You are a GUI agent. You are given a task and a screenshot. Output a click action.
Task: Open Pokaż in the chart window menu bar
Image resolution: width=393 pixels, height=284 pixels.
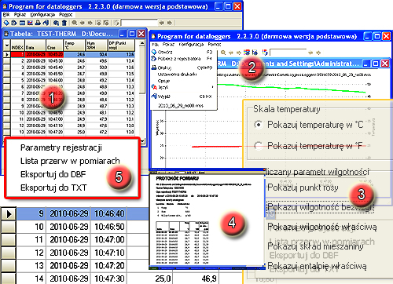(168, 44)
